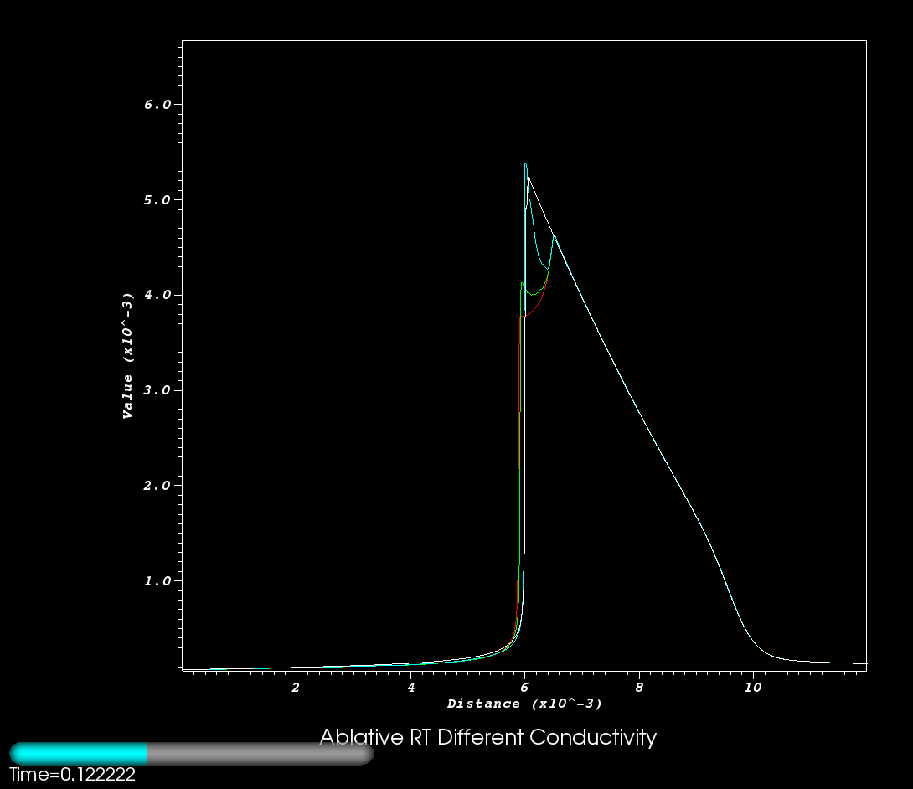Click the x-axis tick label 10
This screenshot has width=913, height=789.
click(x=753, y=688)
